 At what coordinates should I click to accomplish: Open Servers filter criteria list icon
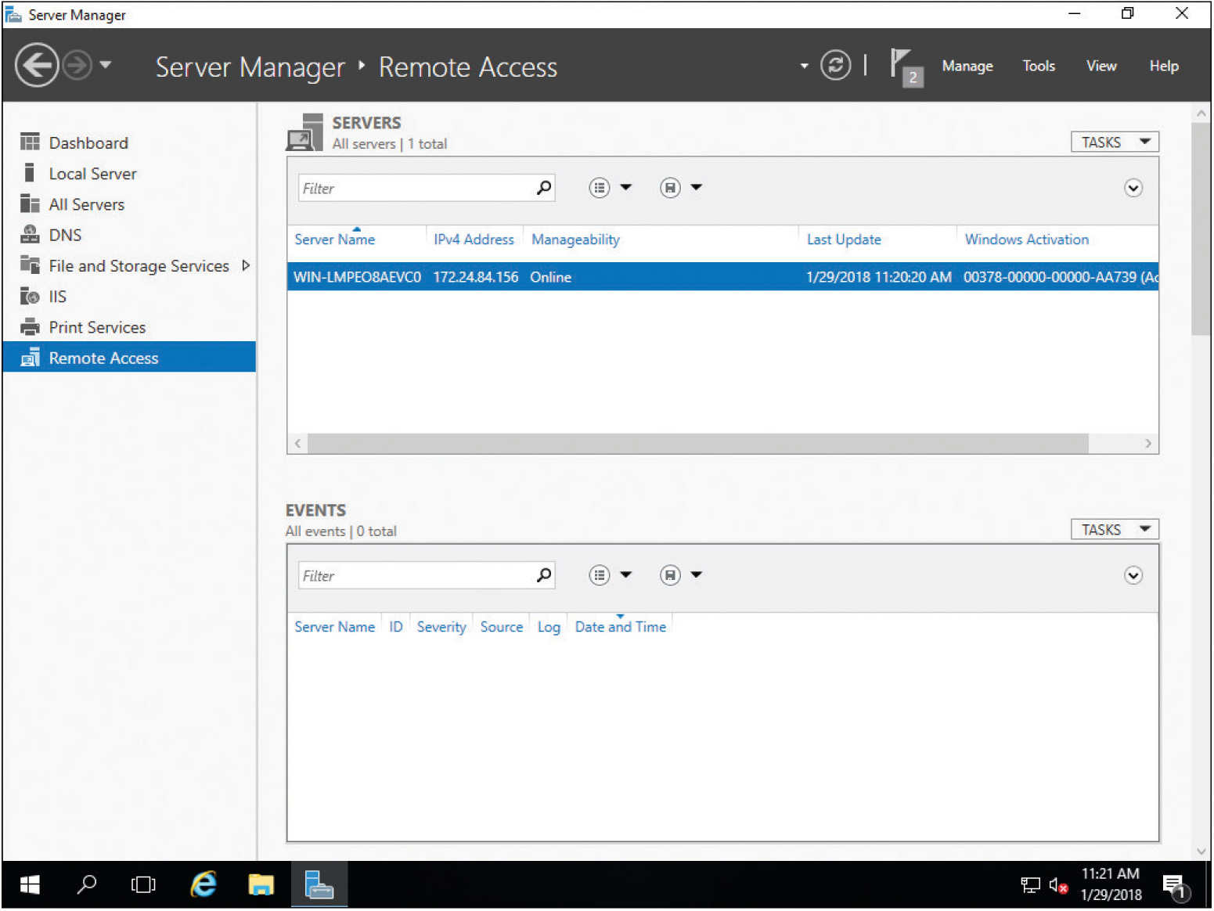coord(600,188)
